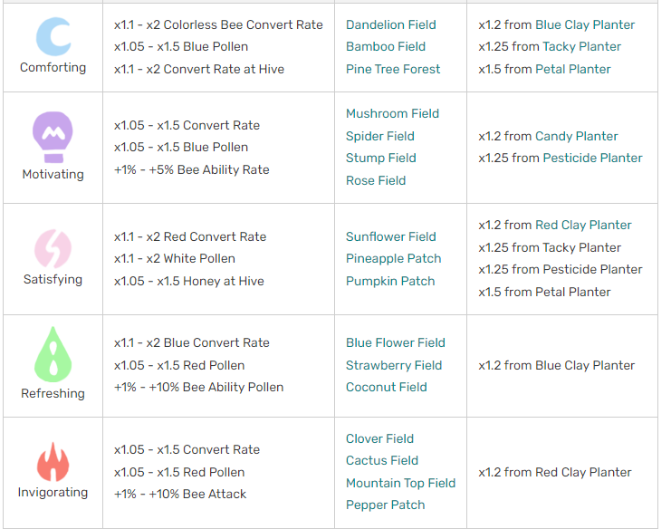Visit the Spider Field page
The width and height of the screenshot is (671, 529).
(380, 136)
